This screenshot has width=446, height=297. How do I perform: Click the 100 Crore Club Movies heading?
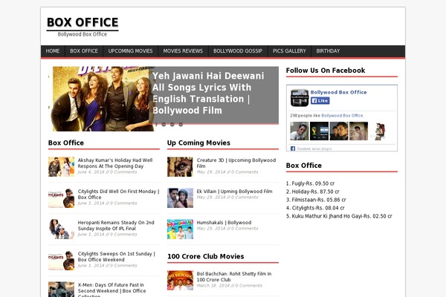coord(206,256)
